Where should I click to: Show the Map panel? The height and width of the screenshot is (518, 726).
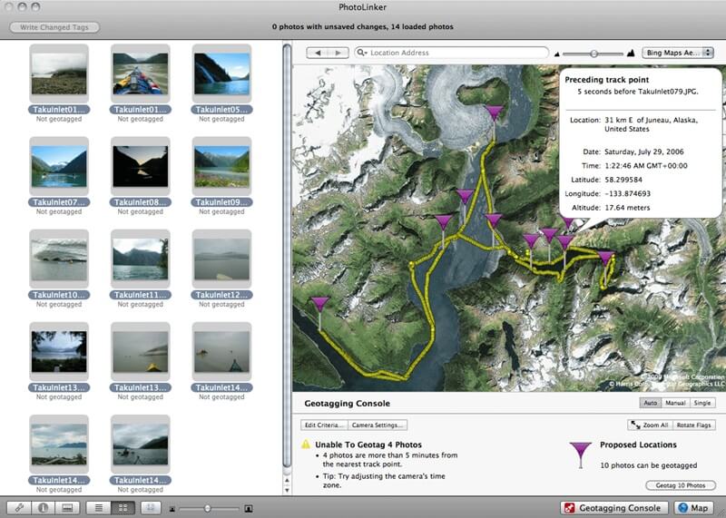693,508
